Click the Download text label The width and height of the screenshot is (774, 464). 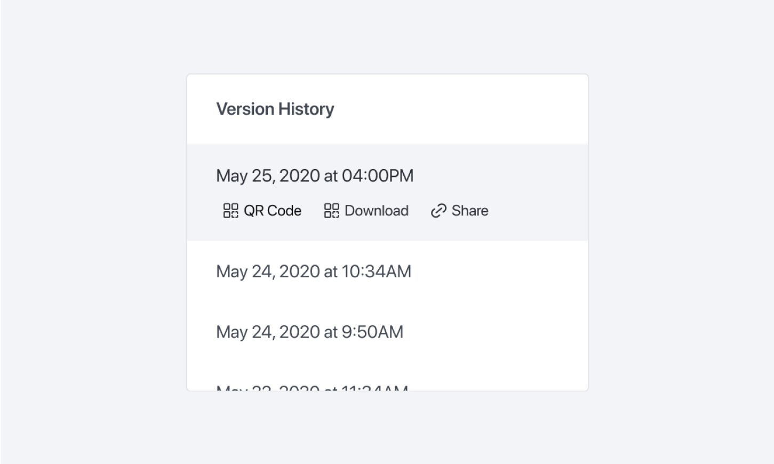[377, 211]
